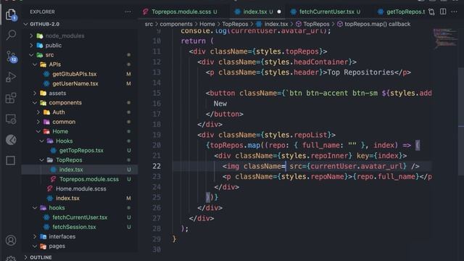The image size is (464, 261).
Task: Open Run and Debug view
Action: pyautogui.click(x=11, y=77)
